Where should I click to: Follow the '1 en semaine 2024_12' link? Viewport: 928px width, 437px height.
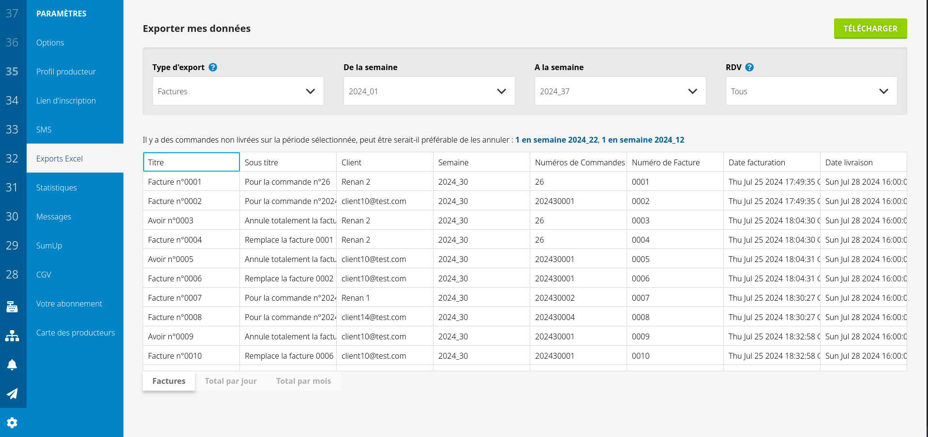pos(643,140)
